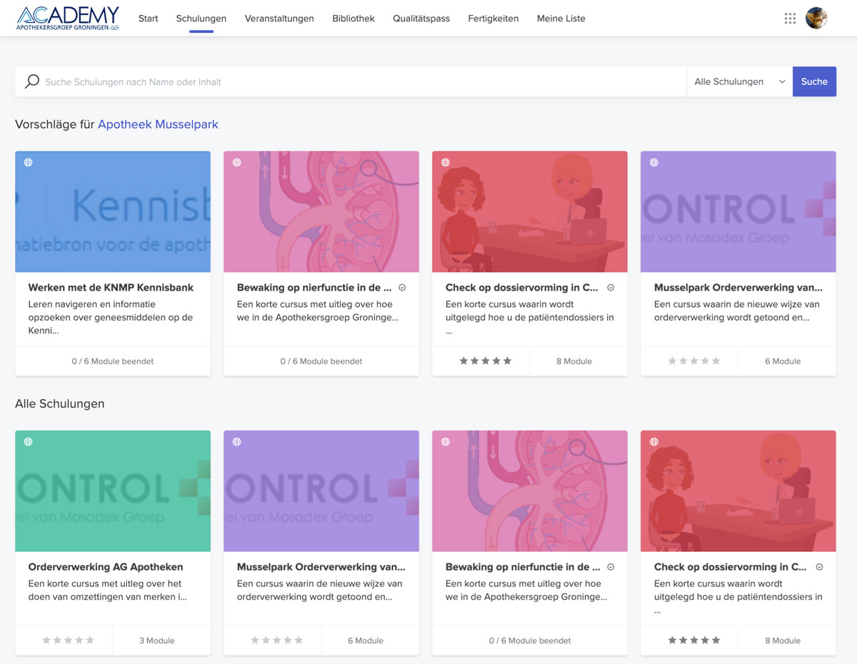Open suggested Check op dossiervorming thumbnail
Viewport: 857px width, 664px height.
tap(530, 211)
